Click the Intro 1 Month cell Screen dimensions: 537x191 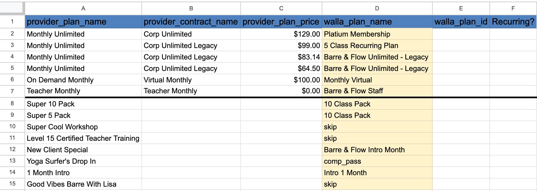(x=377, y=173)
